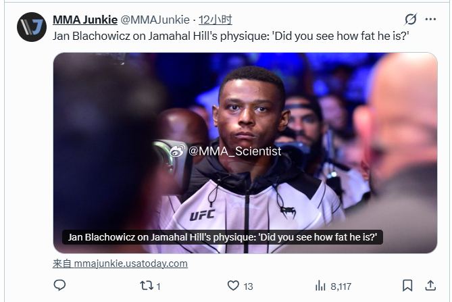Open the @MMAJunkie handle link
452x302 pixels.
[x=155, y=20]
